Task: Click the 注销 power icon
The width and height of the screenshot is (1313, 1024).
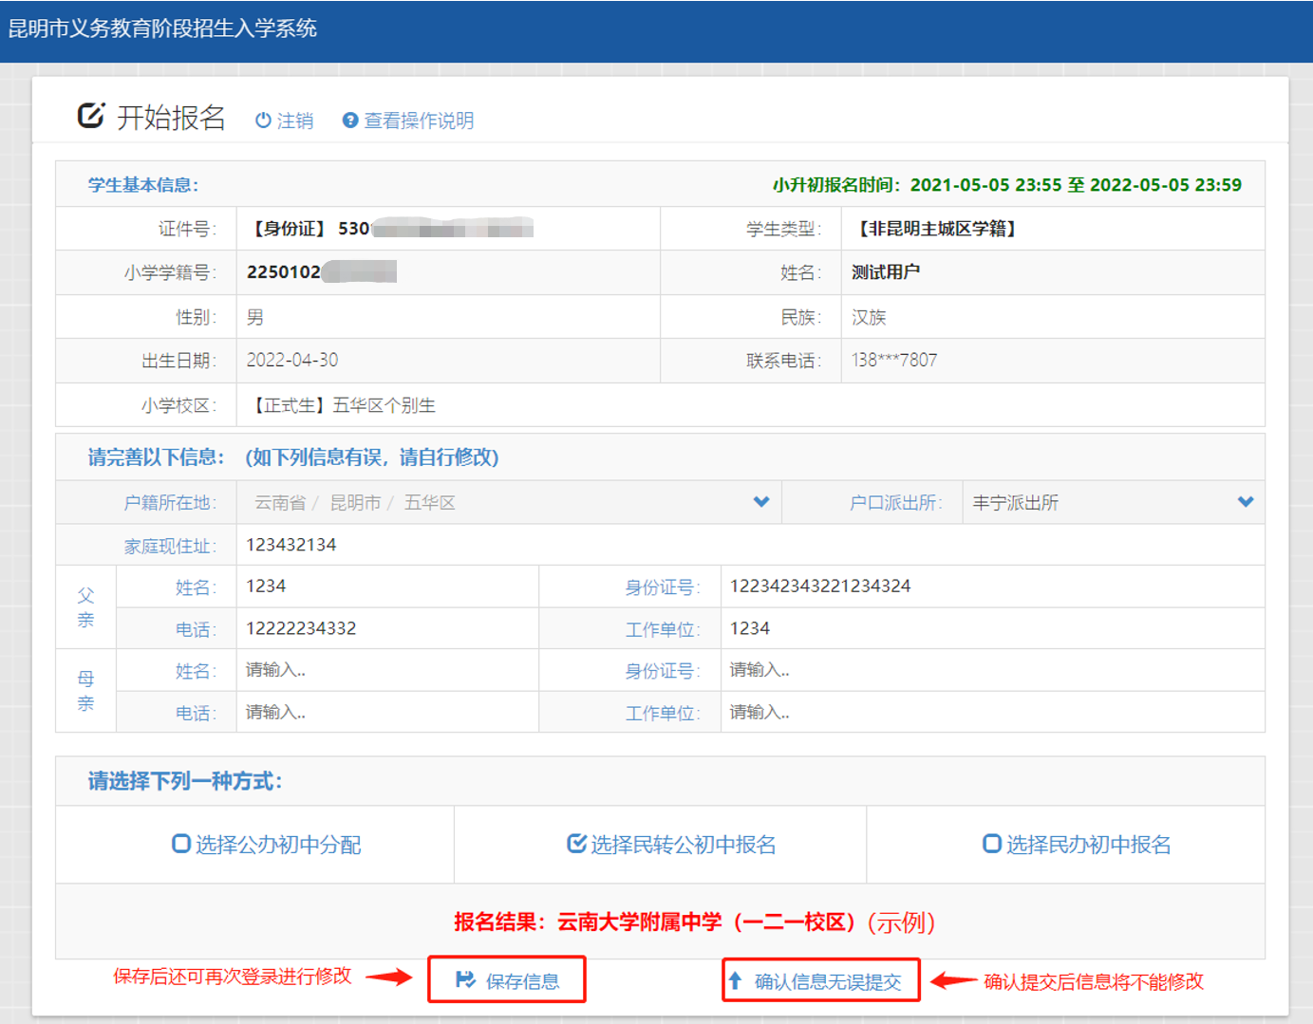Action: pyautogui.click(x=263, y=121)
